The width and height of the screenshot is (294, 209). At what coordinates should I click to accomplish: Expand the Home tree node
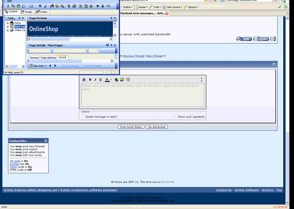click(8, 23)
